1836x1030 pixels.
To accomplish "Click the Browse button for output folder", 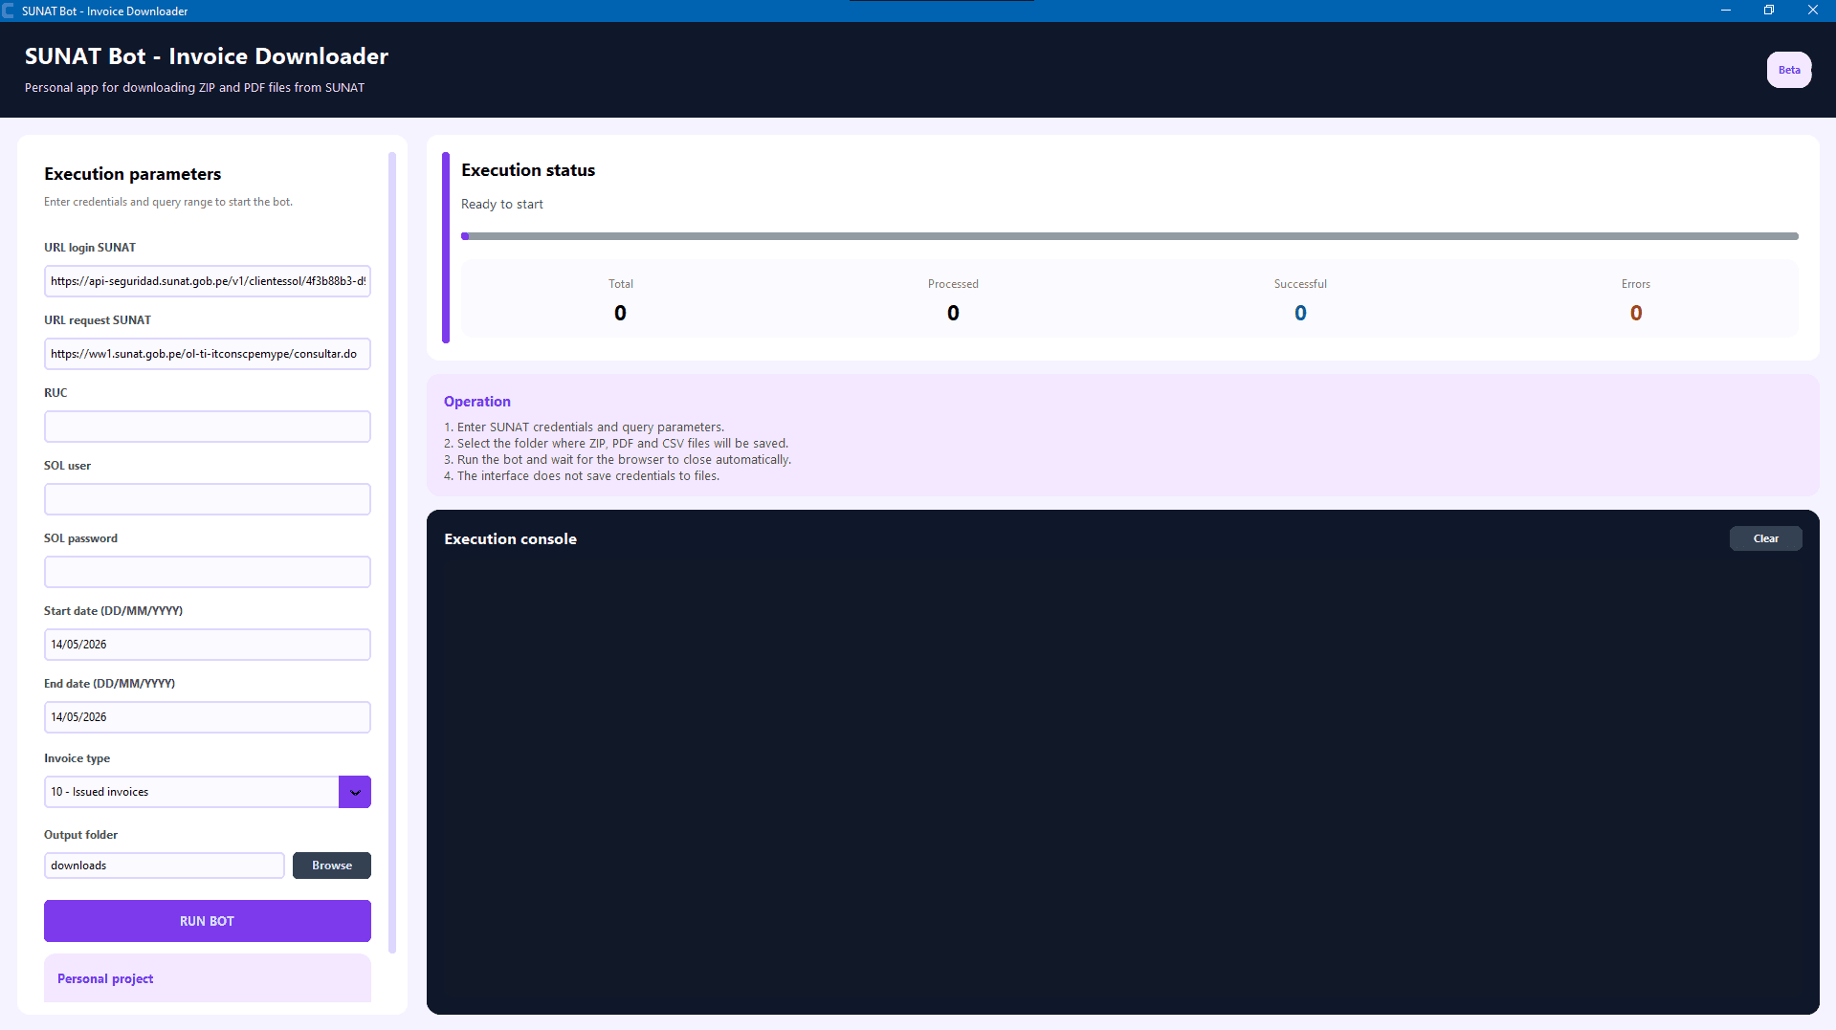I will coord(331,866).
